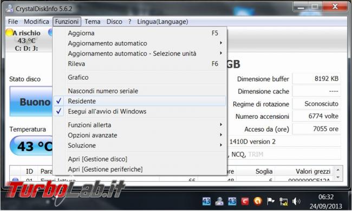The width and height of the screenshot is (352, 211).
Task: Select the Grafico menu entry
Action: [x=140, y=77]
